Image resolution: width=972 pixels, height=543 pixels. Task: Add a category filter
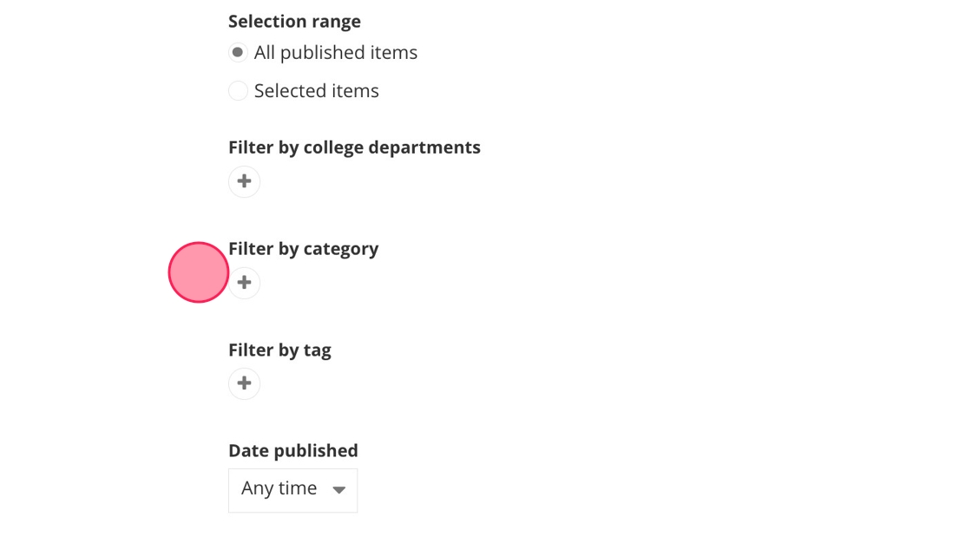(245, 283)
